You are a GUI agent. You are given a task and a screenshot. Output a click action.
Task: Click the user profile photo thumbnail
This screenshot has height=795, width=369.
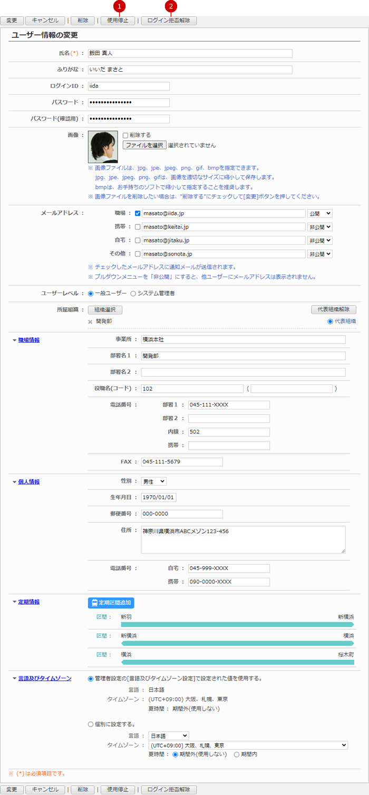103,147
